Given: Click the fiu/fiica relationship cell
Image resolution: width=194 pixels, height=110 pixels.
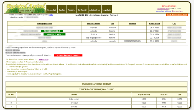Looking at the screenshot, I should 94,34.
